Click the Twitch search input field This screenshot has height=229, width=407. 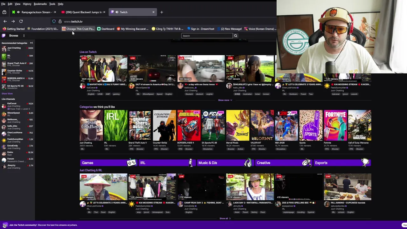pos(207,36)
